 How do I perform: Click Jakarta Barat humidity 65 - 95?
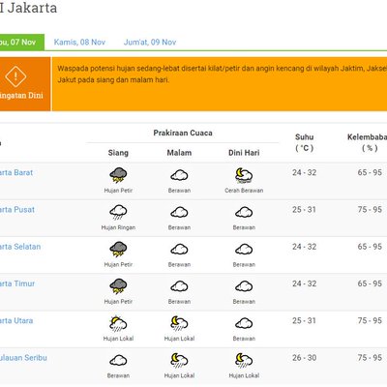click(370, 172)
